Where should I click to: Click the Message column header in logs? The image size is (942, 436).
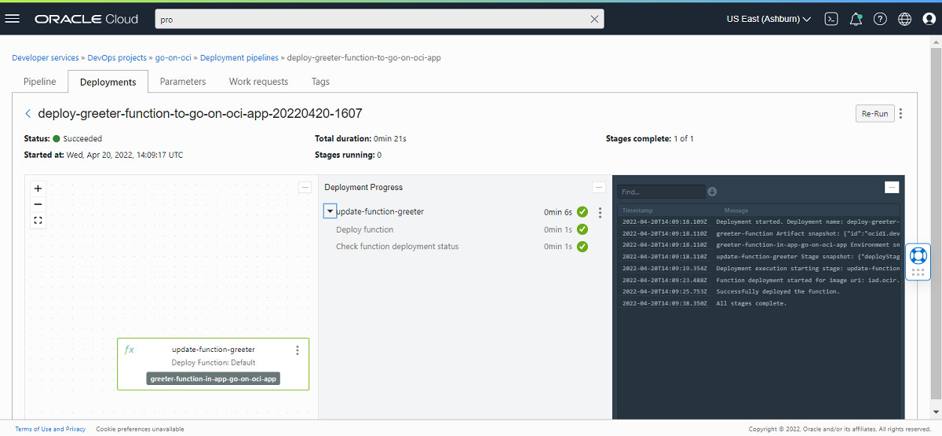click(736, 211)
